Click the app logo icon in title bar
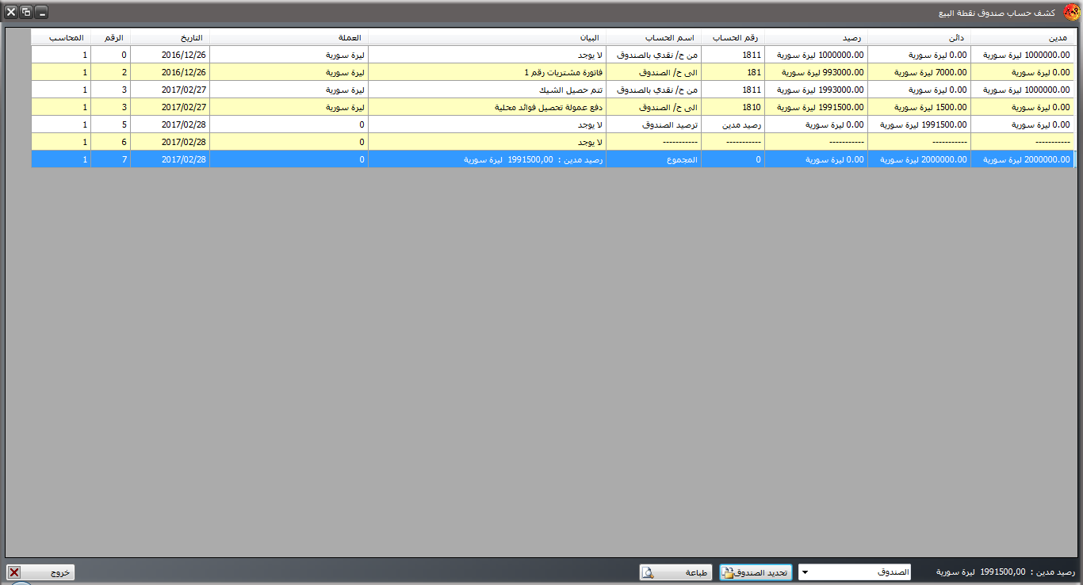This screenshot has height=585, width=1083. (1070, 13)
